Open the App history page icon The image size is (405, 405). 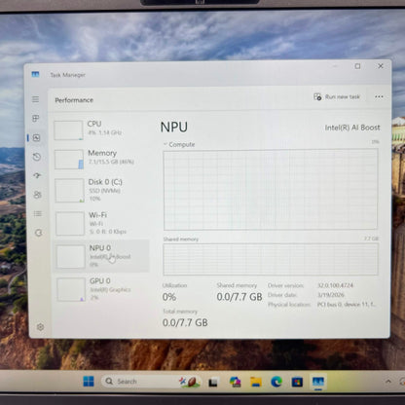(37, 157)
